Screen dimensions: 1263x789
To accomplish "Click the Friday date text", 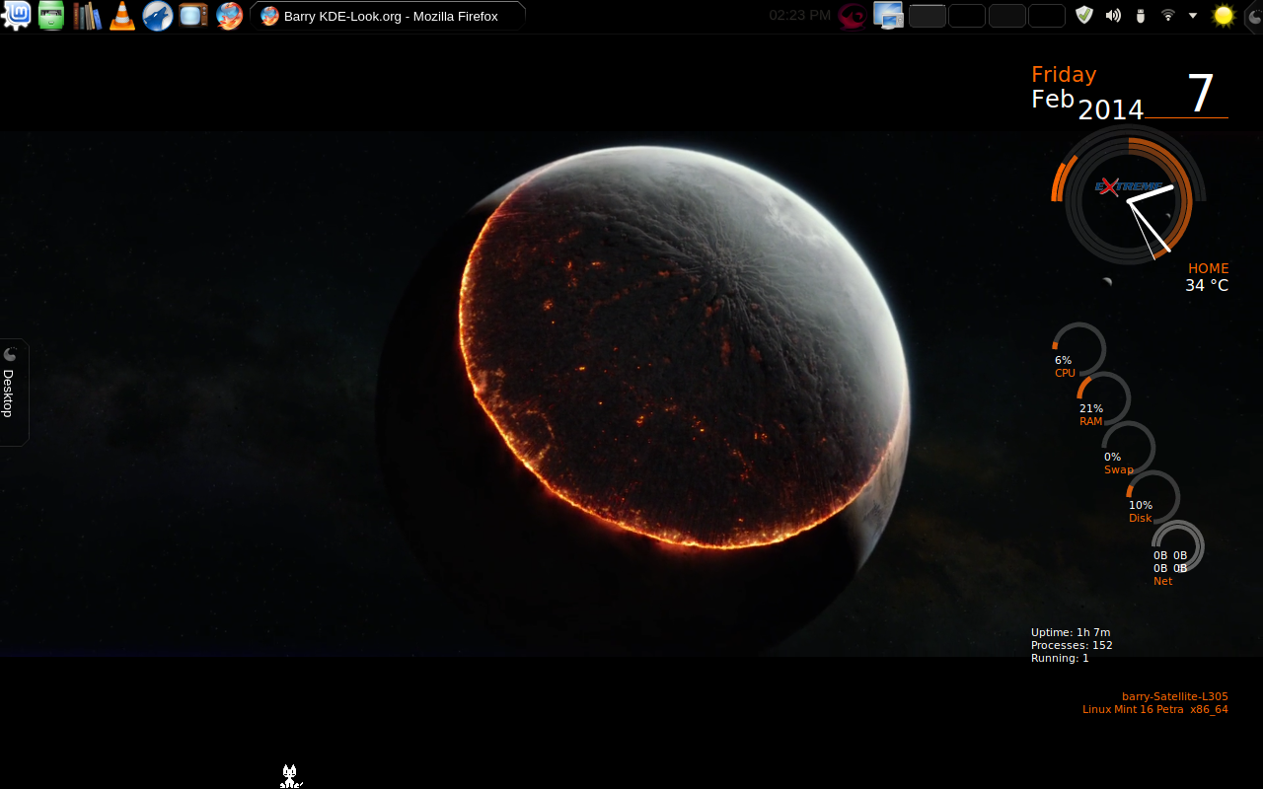I will (1064, 75).
